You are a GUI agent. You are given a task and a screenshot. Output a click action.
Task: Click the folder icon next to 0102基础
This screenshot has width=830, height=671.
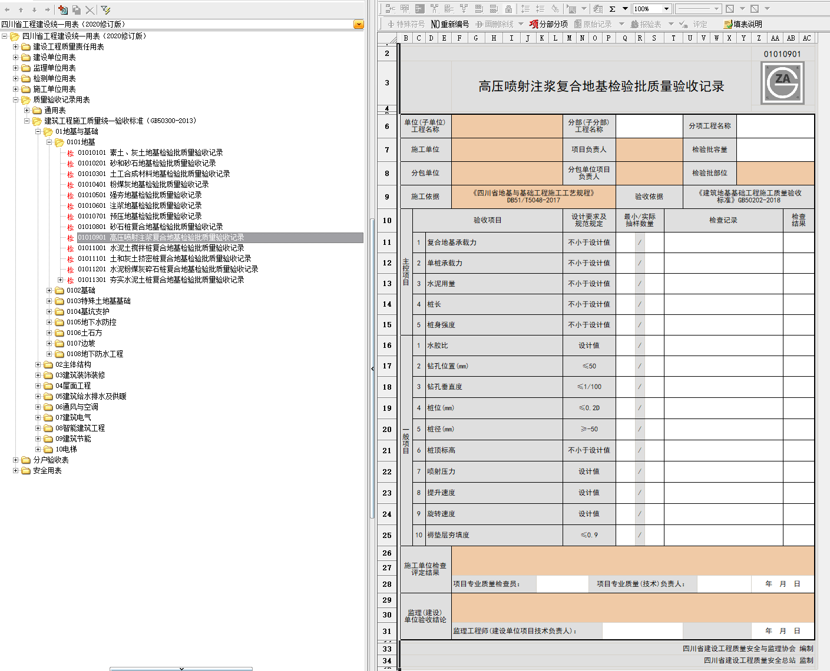pos(59,291)
